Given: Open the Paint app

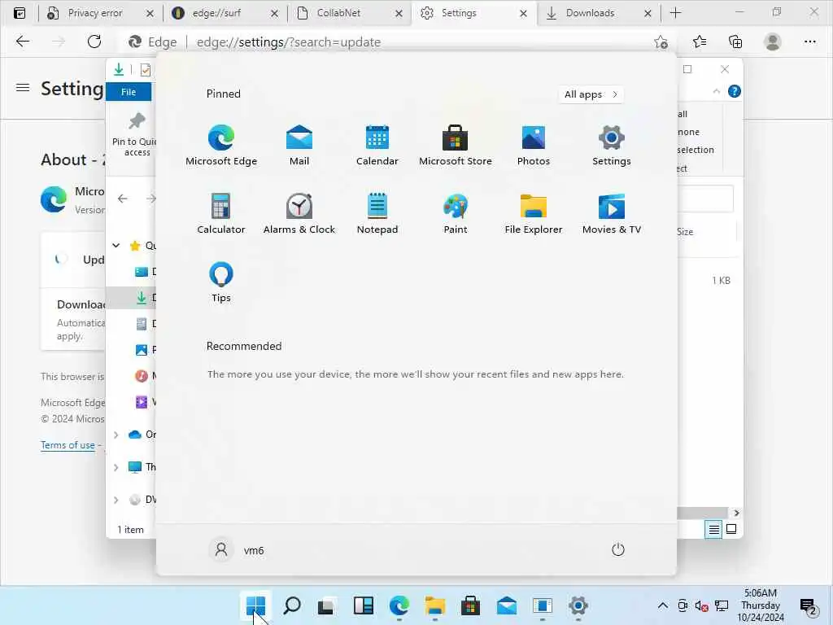Looking at the screenshot, I should [456, 213].
